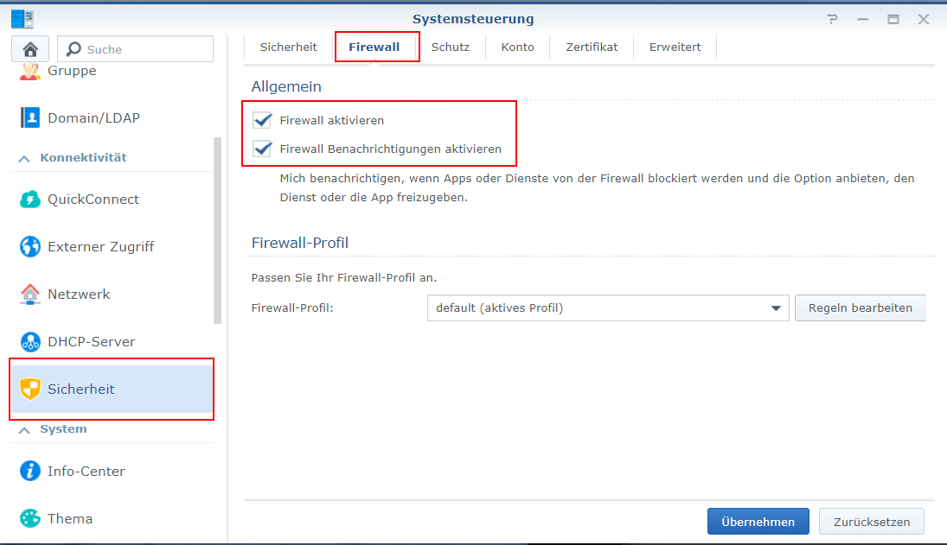Viewport: 947px width, 545px height.
Task: Click the home icon above the sidebar
Action: [29, 48]
